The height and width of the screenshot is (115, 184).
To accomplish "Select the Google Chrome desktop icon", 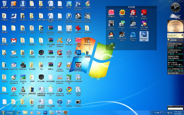I will [x=69, y=90].
